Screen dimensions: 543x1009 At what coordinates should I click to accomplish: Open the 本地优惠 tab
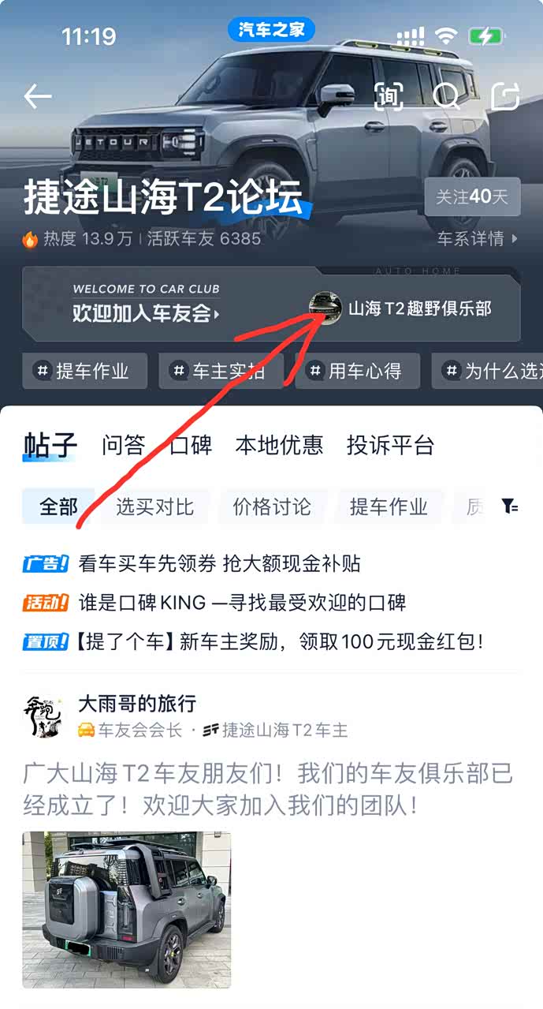(x=279, y=445)
